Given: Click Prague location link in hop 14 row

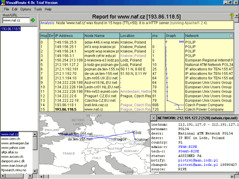Looking at the screenshot, I should (x=135, y=105).
